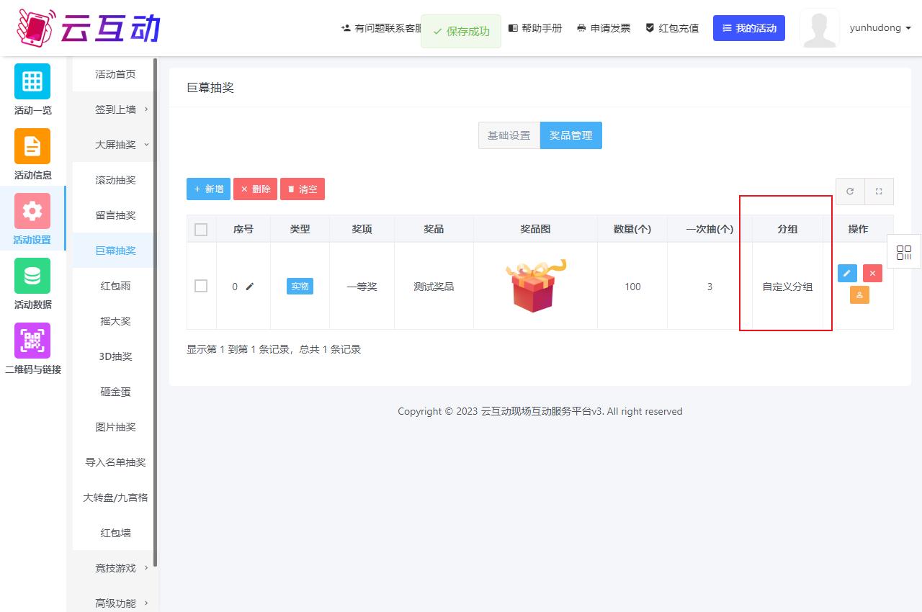Open 活动数据 in the left sidebar

pos(32,284)
